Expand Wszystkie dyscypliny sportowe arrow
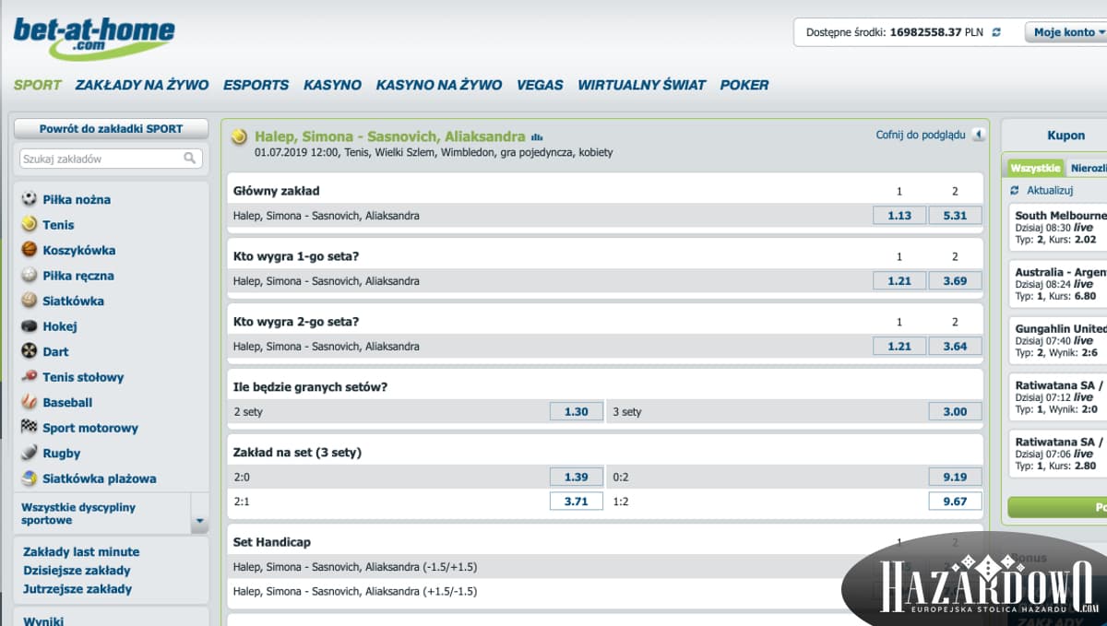This screenshot has width=1107, height=626. [200, 514]
